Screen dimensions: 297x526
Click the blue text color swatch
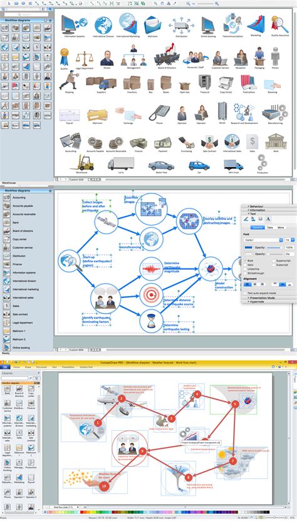pyautogui.click(x=248, y=247)
